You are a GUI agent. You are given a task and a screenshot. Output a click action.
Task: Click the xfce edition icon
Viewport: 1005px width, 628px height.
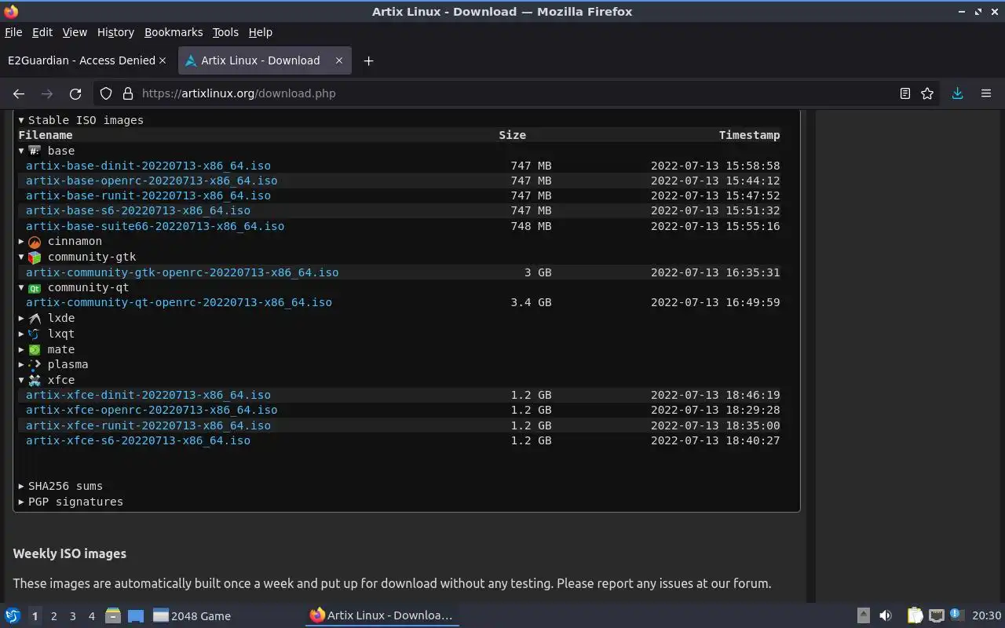[35, 380]
